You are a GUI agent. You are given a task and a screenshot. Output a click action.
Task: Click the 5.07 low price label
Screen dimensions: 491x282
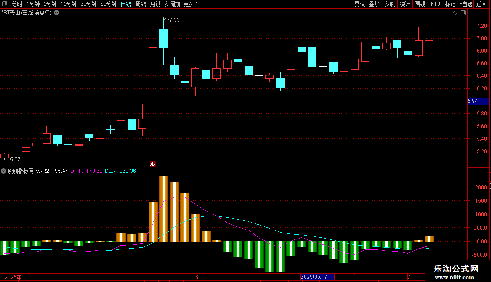pyautogui.click(x=15, y=160)
